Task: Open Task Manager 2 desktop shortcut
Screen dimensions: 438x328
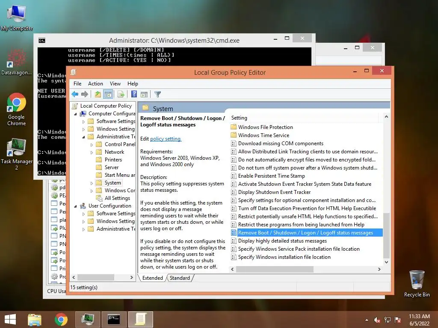Action: [17, 154]
